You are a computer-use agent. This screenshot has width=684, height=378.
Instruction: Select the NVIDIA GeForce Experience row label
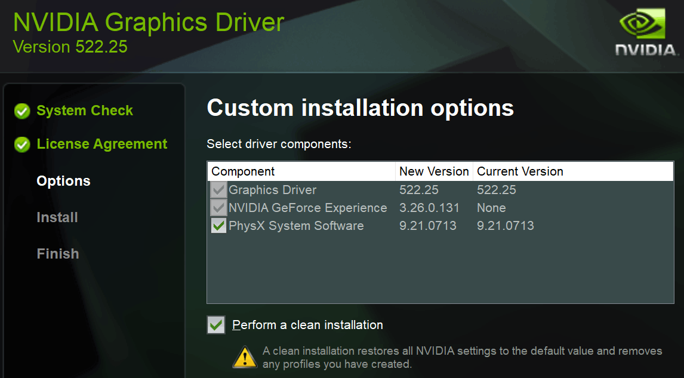(x=308, y=208)
